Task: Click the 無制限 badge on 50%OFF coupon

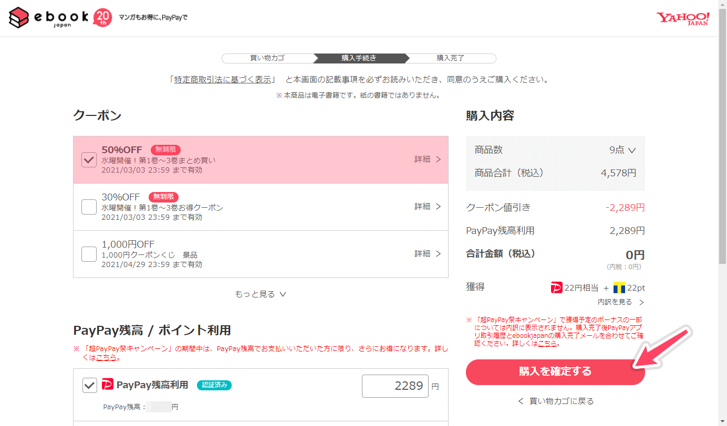Action: point(165,150)
